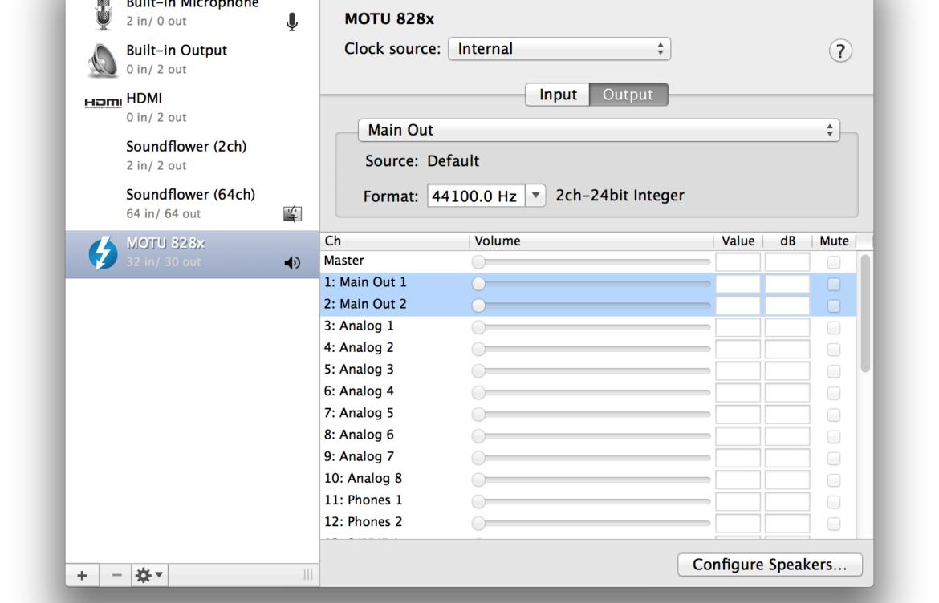This screenshot has width=939, height=603.
Task: Select row 2: Main Out 2
Action: 588,305
